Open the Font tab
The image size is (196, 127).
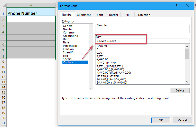click(x=100, y=15)
